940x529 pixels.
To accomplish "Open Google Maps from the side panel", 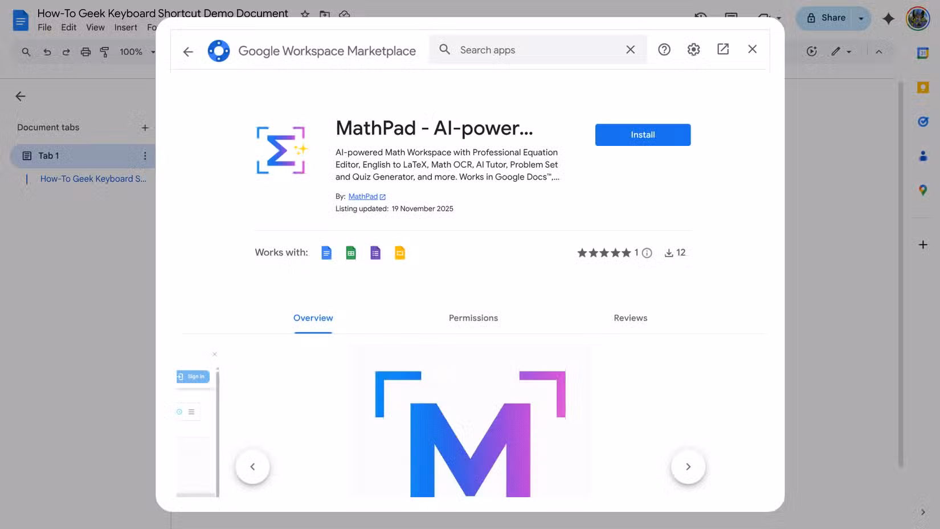I will tap(923, 190).
